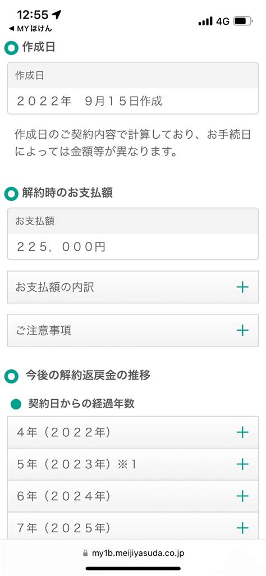Tap the cellular signal bars icon
This screenshot has width=266, height=576.
pos(205,21)
